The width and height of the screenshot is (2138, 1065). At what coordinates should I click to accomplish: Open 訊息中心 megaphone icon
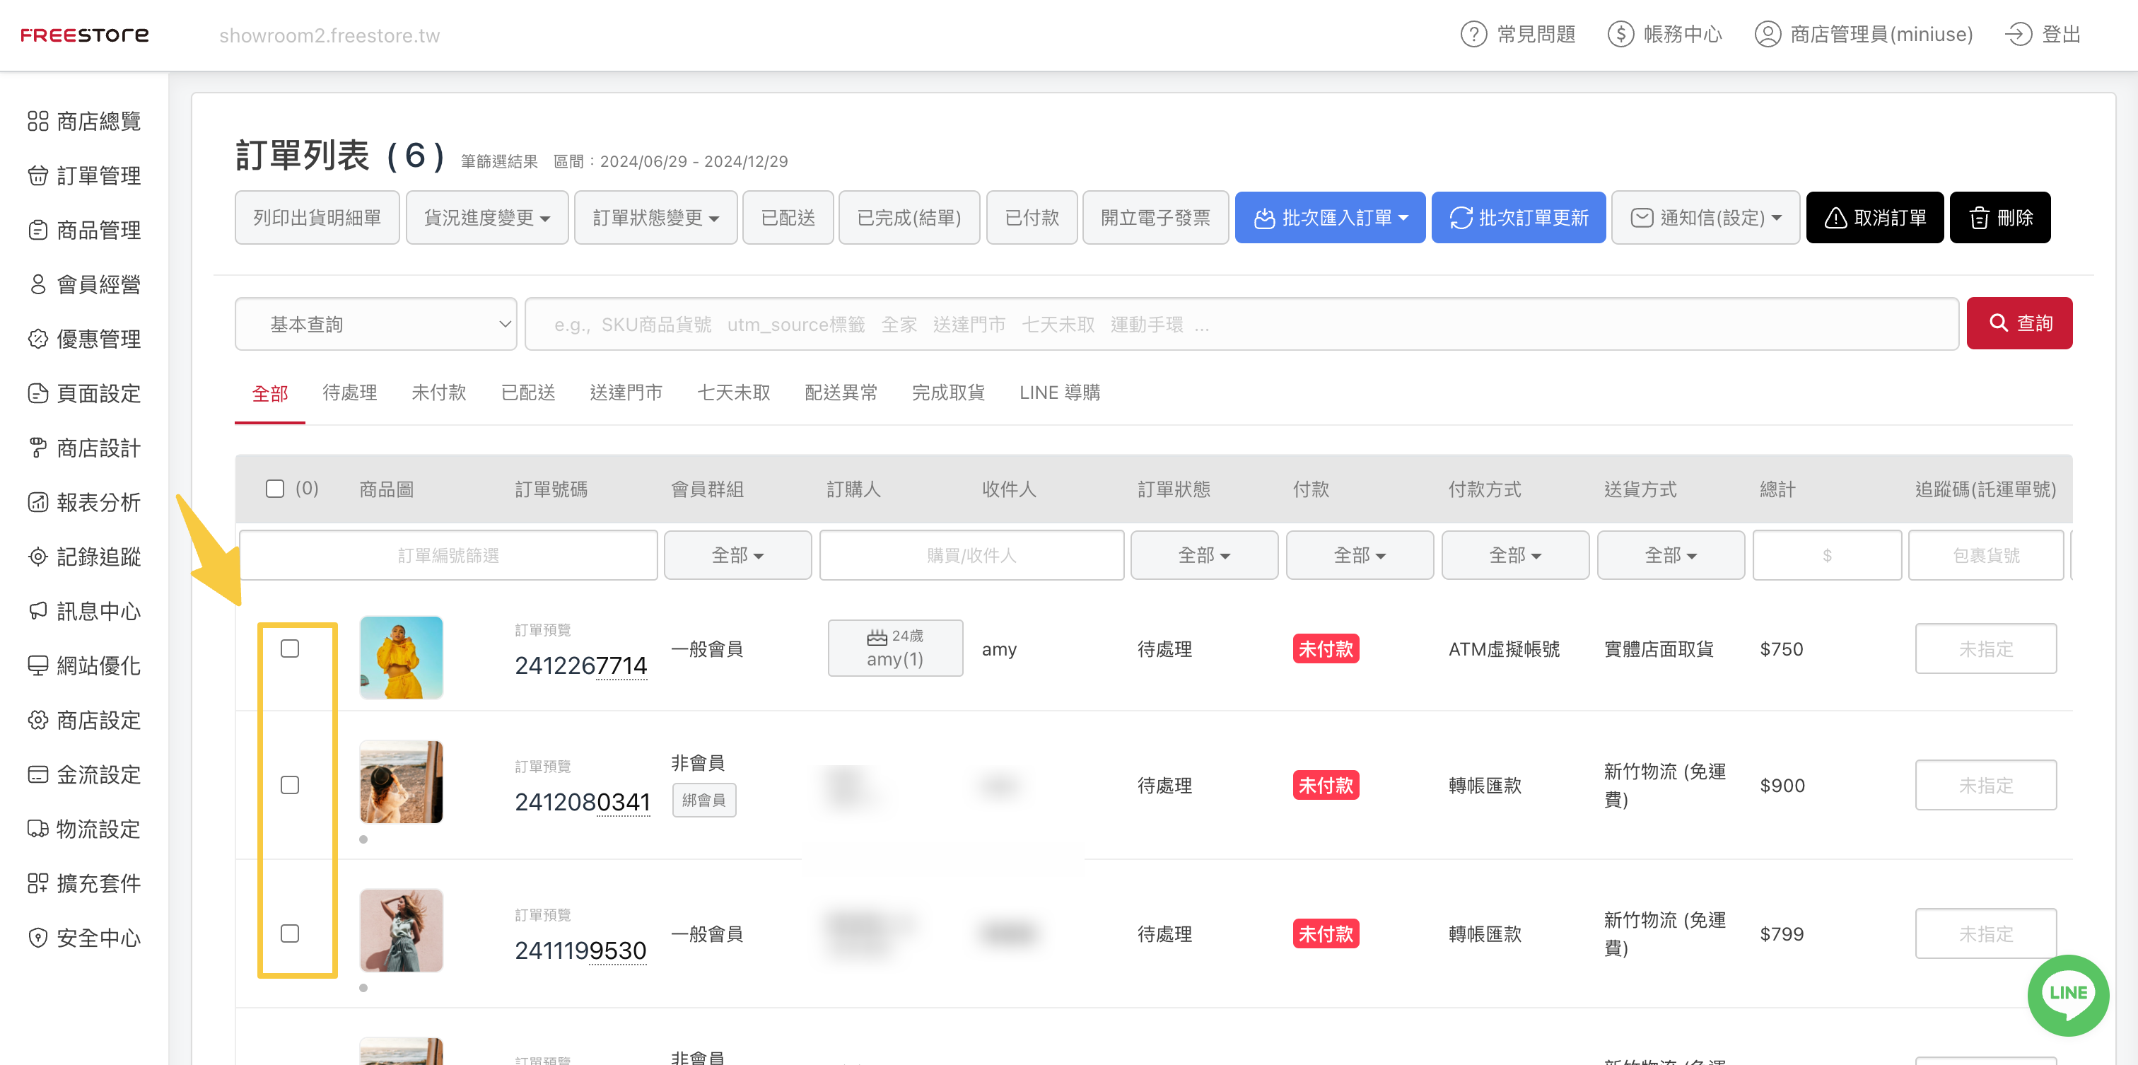pos(38,611)
